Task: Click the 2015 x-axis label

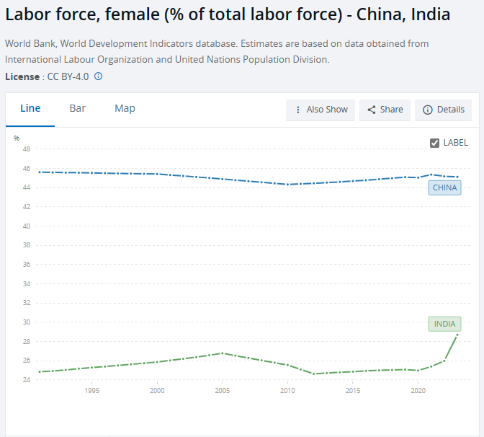Action: point(353,391)
